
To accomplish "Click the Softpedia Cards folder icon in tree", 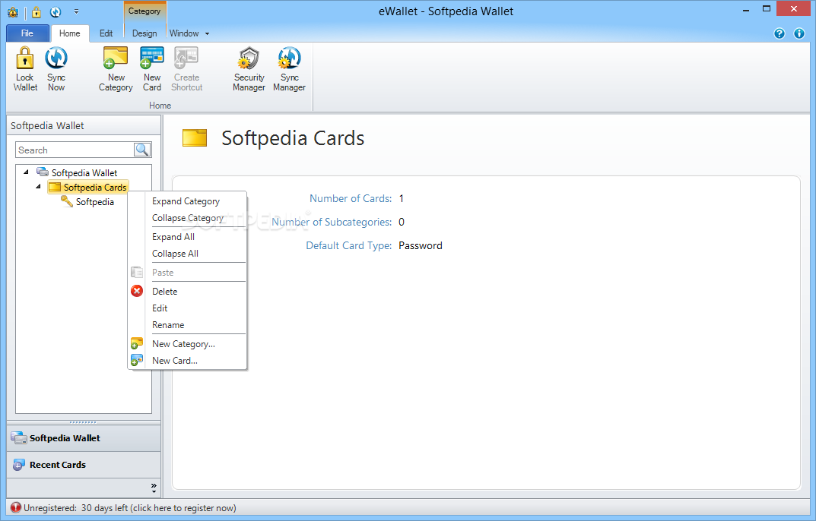I will (55, 187).
